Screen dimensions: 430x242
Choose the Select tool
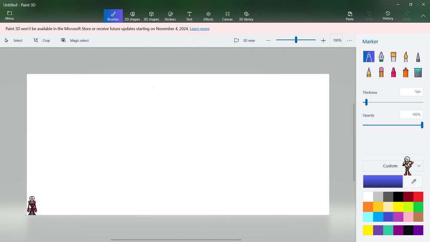click(x=14, y=40)
